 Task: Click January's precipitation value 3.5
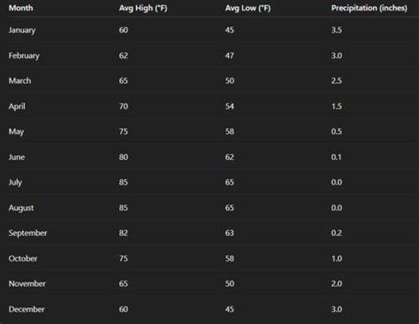[x=336, y=30]
